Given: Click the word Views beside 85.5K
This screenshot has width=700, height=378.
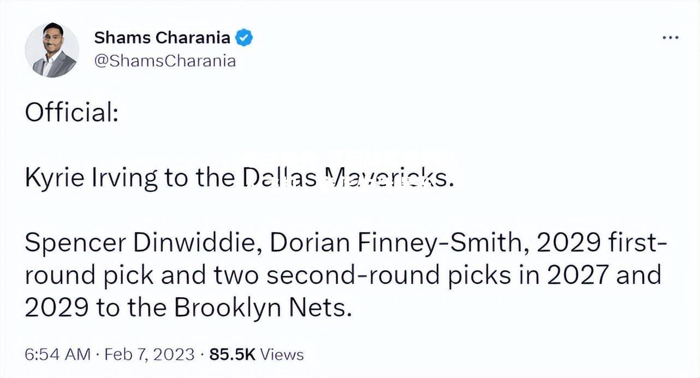Looking at the screenshot, I should tap(282, 355).
